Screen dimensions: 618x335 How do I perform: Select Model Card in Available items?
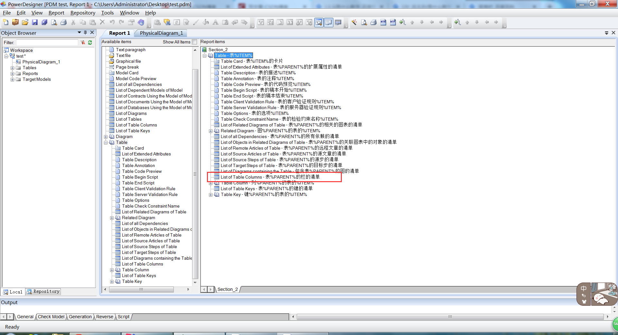127,73
